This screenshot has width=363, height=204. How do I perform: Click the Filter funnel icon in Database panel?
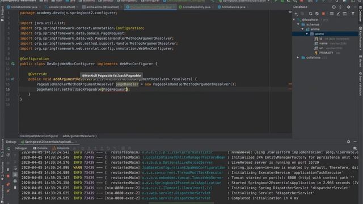pos(353,14)
